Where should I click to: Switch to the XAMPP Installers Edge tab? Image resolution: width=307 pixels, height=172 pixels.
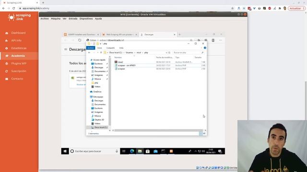coord(81,34)
